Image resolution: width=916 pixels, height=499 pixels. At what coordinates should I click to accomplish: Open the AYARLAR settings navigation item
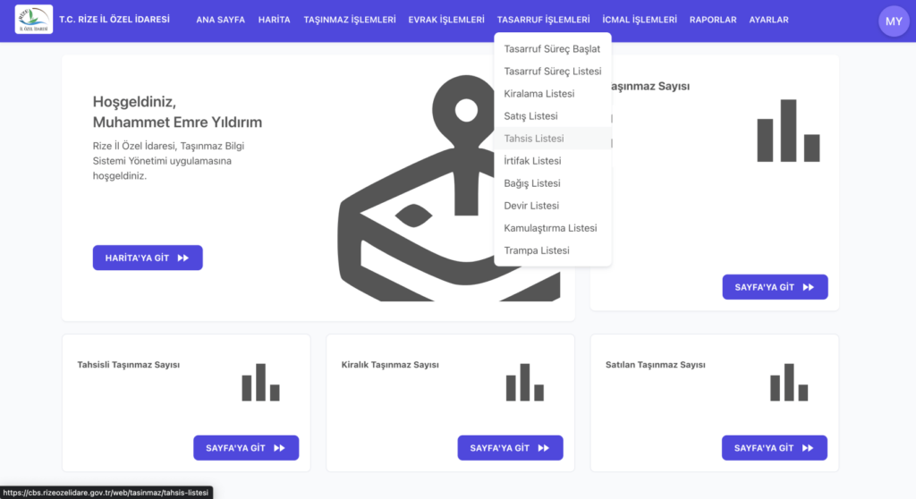tap(768, 20)
